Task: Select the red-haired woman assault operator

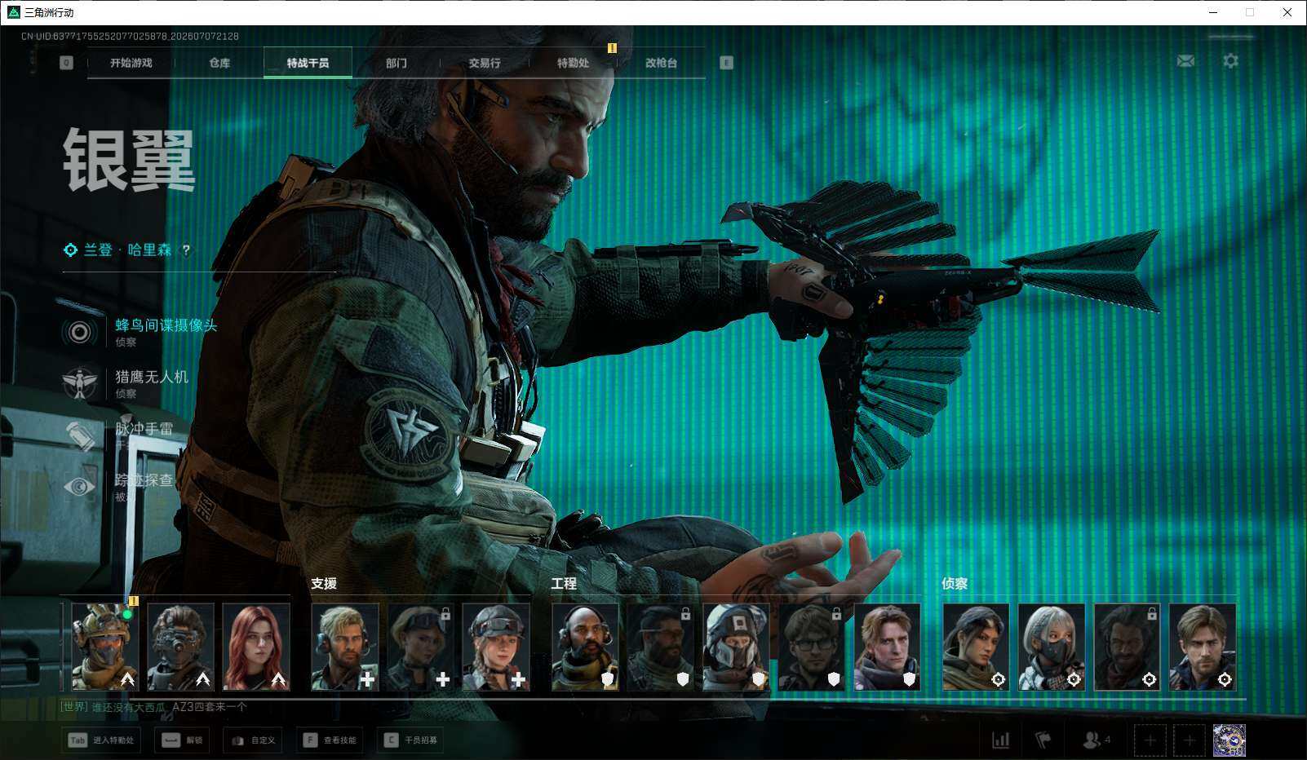Action: [x=256, y=647]
